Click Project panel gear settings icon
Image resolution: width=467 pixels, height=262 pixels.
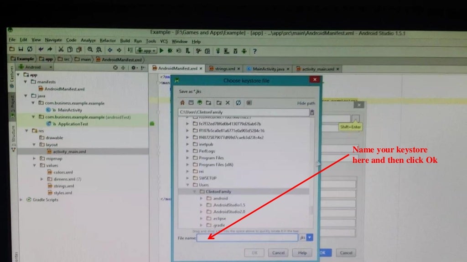click(x=134, y=68)
